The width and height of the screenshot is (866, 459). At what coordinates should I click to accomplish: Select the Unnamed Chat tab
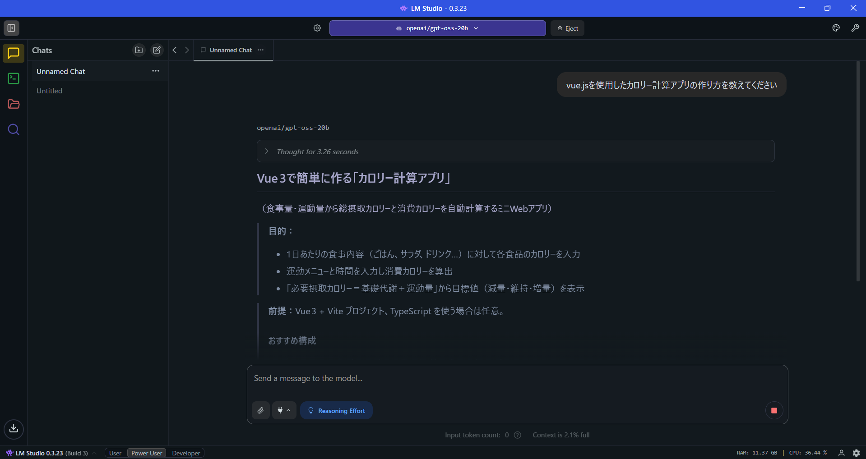point(233,50)
